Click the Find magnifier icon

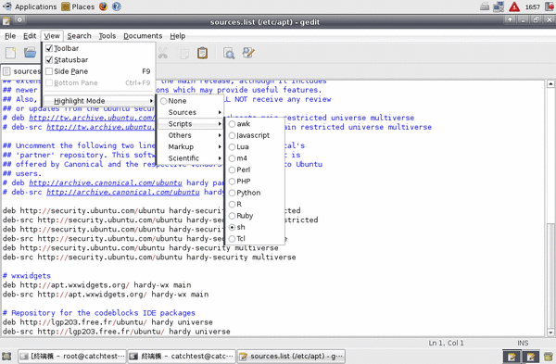click(x=229, y=53)
